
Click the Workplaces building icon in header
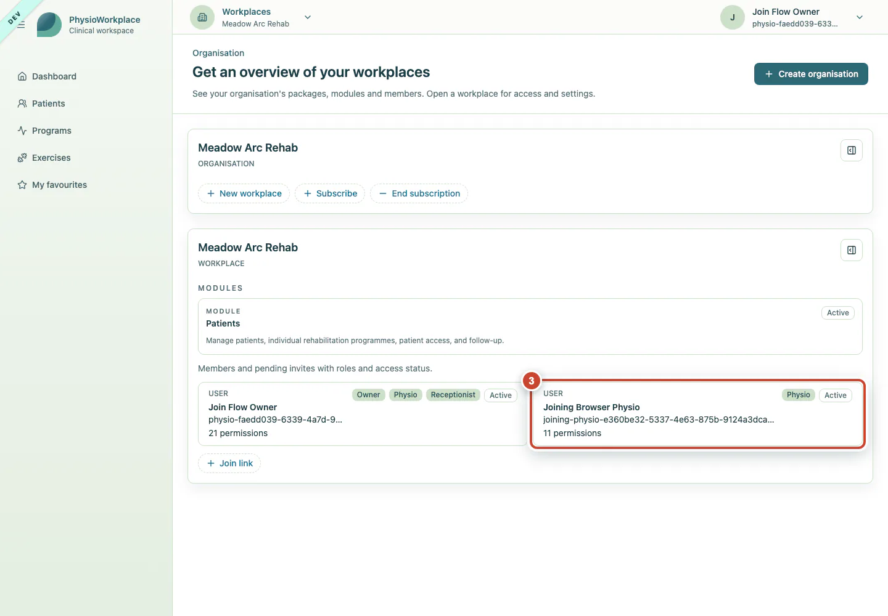point(202,17)
